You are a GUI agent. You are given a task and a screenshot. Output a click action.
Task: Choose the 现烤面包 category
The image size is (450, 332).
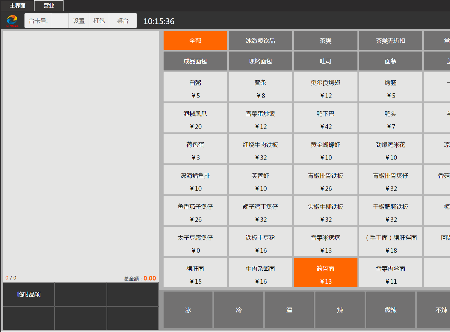tap(260, 61)
